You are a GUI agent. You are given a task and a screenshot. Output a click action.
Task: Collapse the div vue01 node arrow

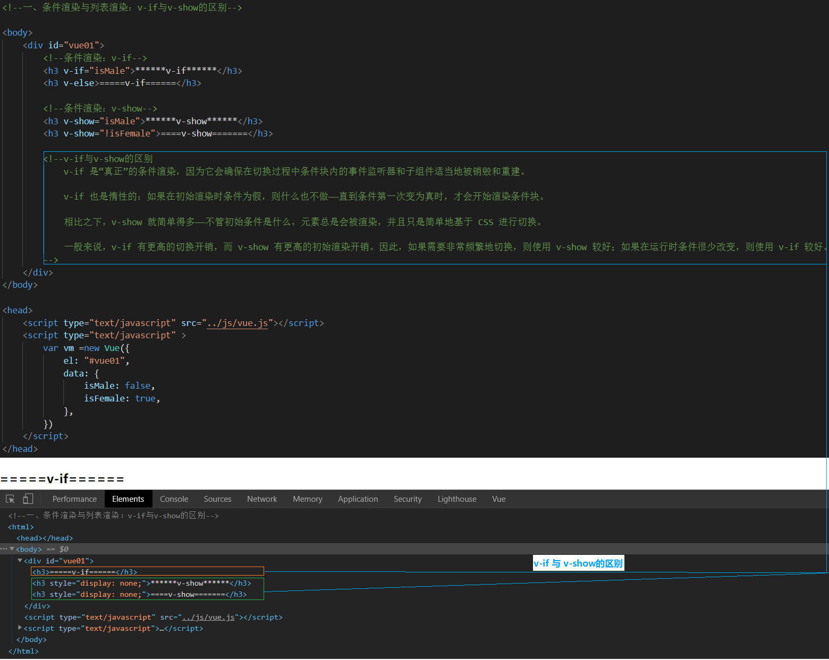point(20,561)
